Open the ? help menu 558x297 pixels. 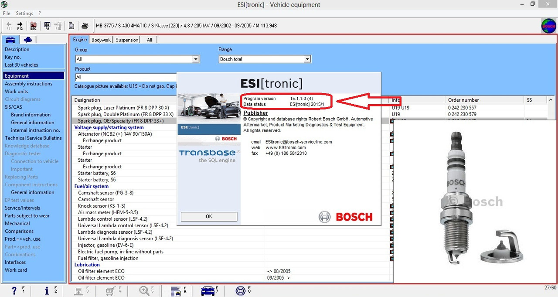(x=40, y=14)
